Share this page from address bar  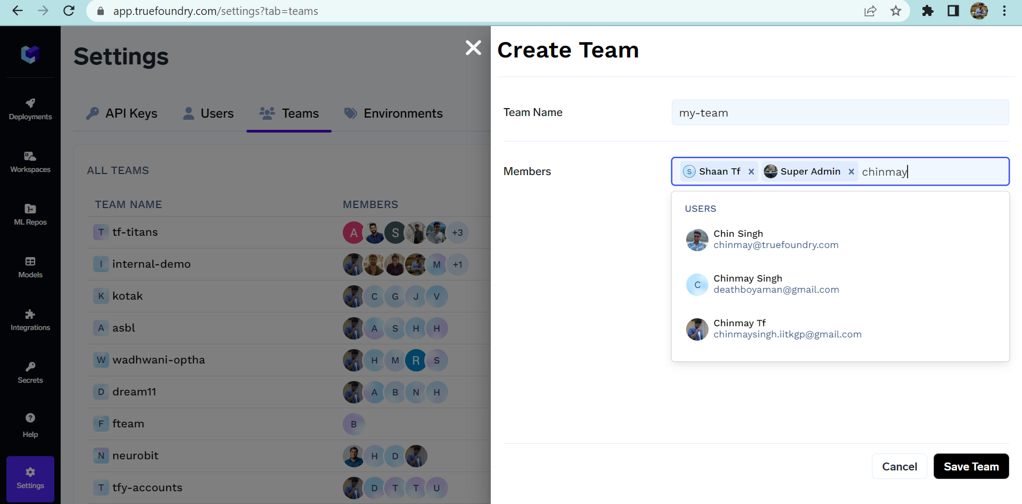click(x=870, y=11)
